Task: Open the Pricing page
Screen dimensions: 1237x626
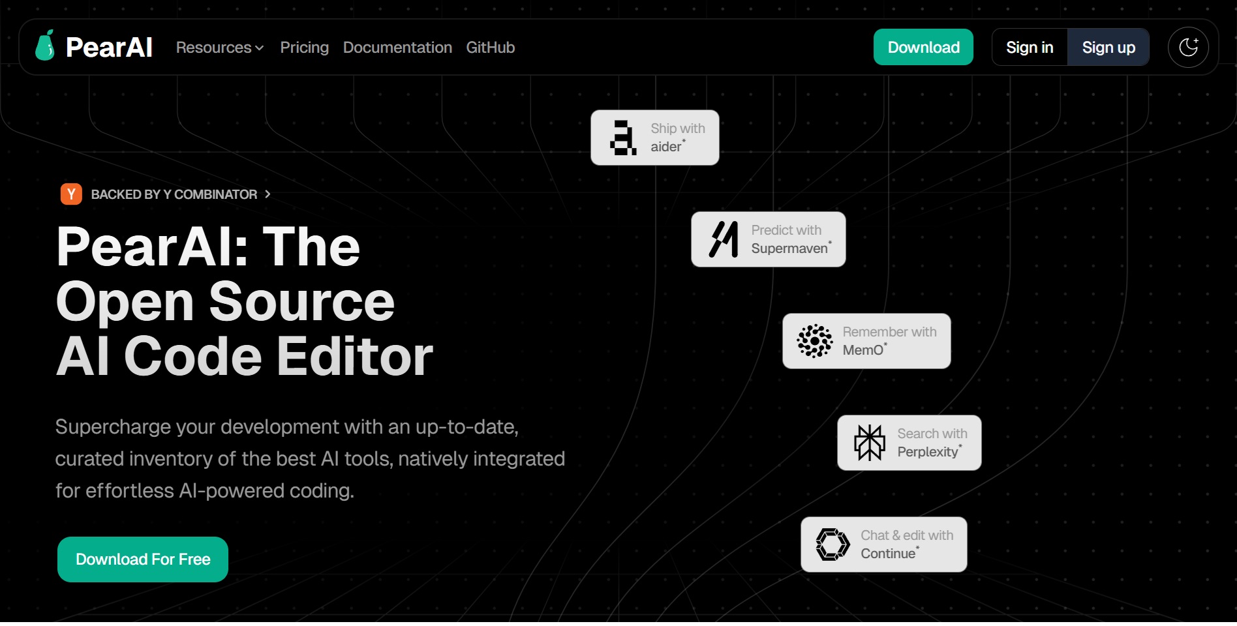Action: [304, 48]
